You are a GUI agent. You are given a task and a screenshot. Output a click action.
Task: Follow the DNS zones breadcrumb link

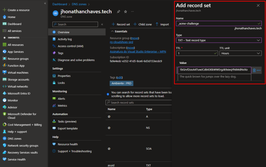[x=79, y=4]
